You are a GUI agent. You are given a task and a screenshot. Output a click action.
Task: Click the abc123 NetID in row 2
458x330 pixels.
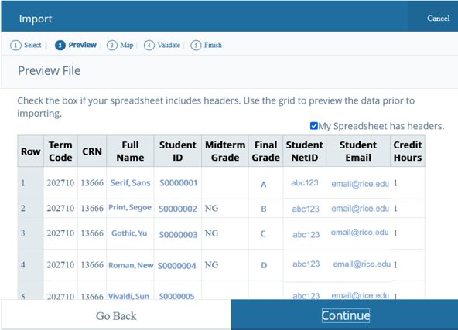tap(306, 209)
